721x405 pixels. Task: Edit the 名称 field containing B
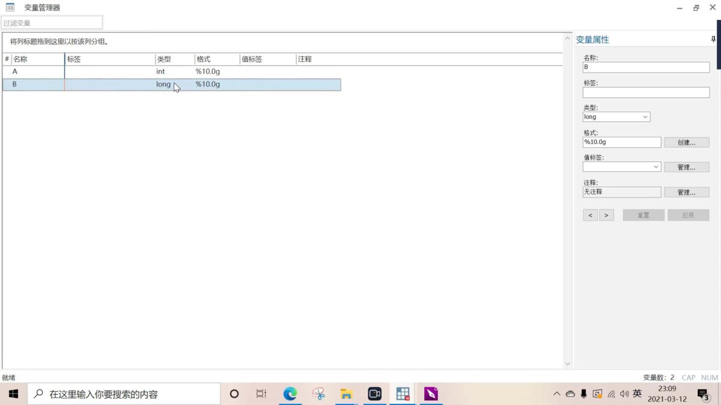coord(646,67)
